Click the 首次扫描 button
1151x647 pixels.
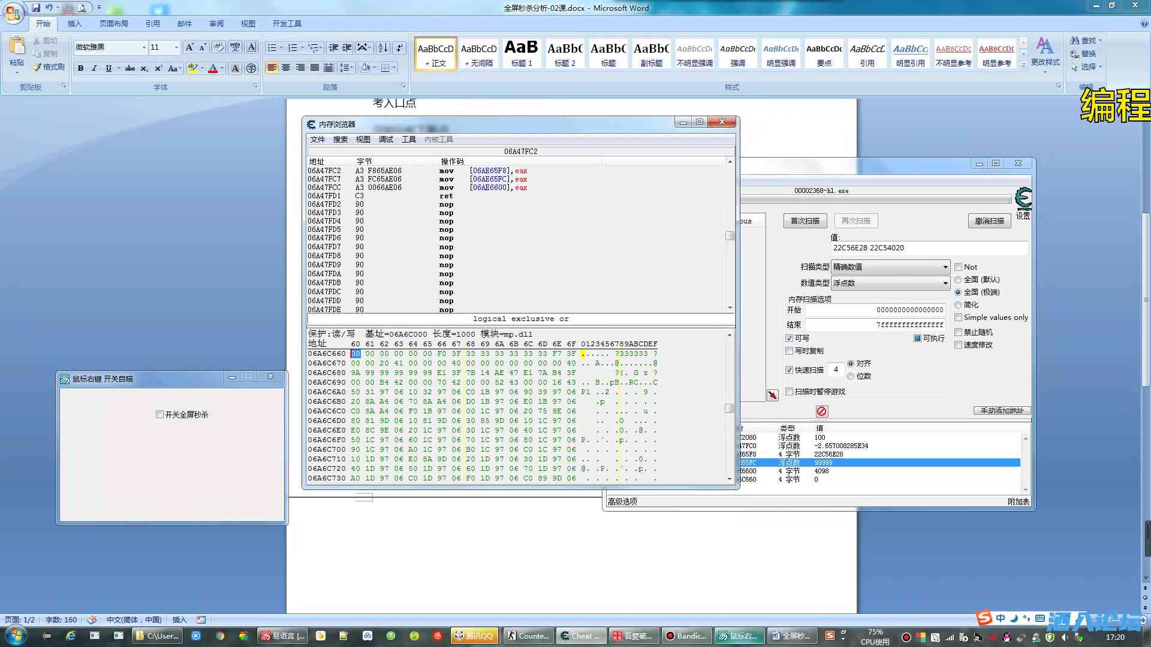pyautogui.click(x=805, y=220)
